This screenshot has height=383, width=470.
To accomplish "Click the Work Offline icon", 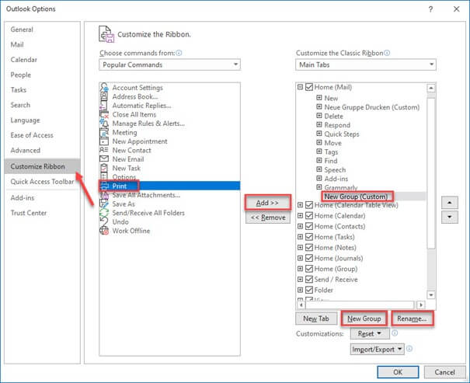I will (x=104, y=231).
